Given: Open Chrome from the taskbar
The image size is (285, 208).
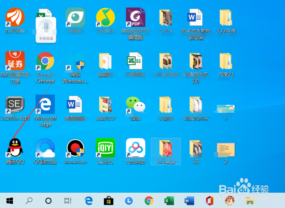Looking at the screenshot, I should (x=149, y=201).
